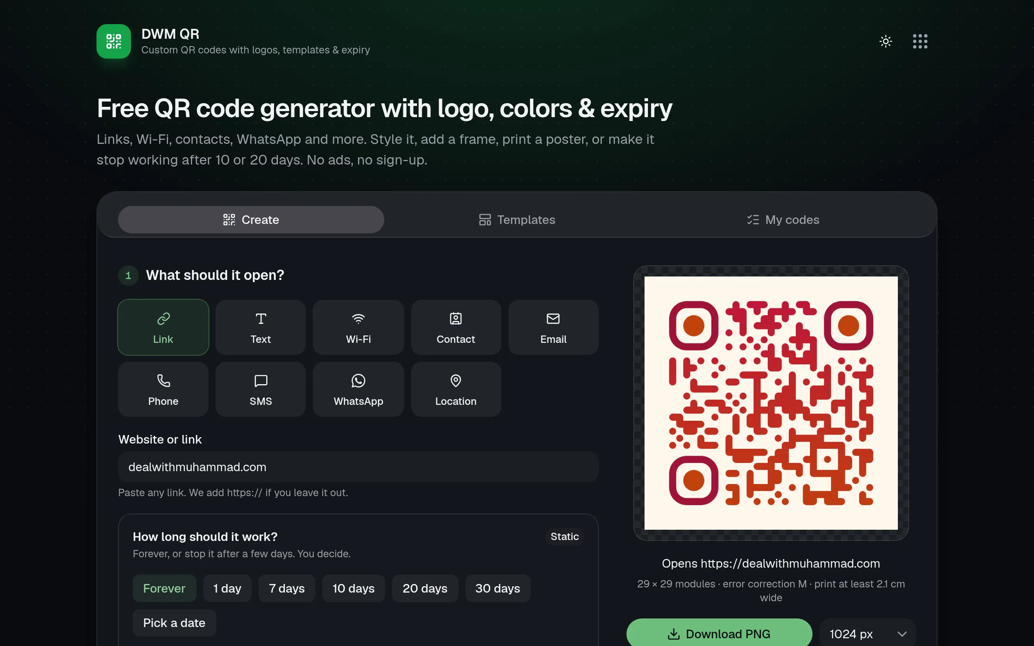Set expiry to 7 days
The height and width of the screenshot is (646, 1034).
pyautogui.click(x=287, y=588)
